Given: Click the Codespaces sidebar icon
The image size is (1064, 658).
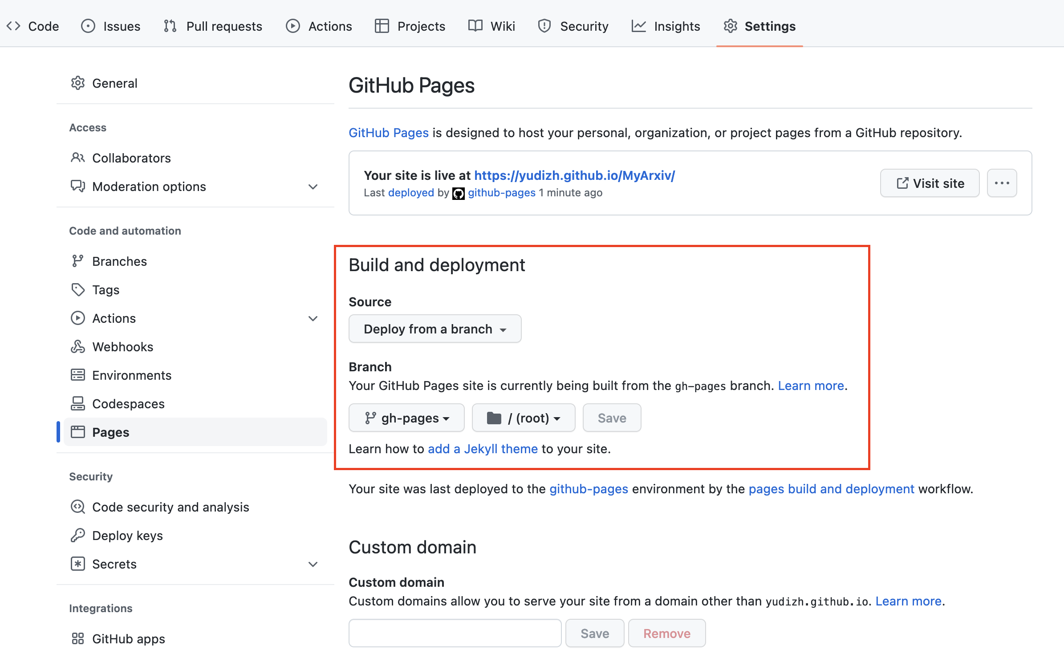Looking at the screenshot, I should (78, 403).
